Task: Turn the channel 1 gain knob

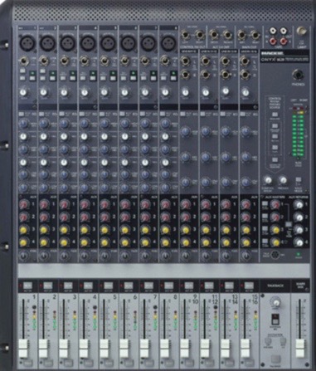Action: tap(24, 92)
